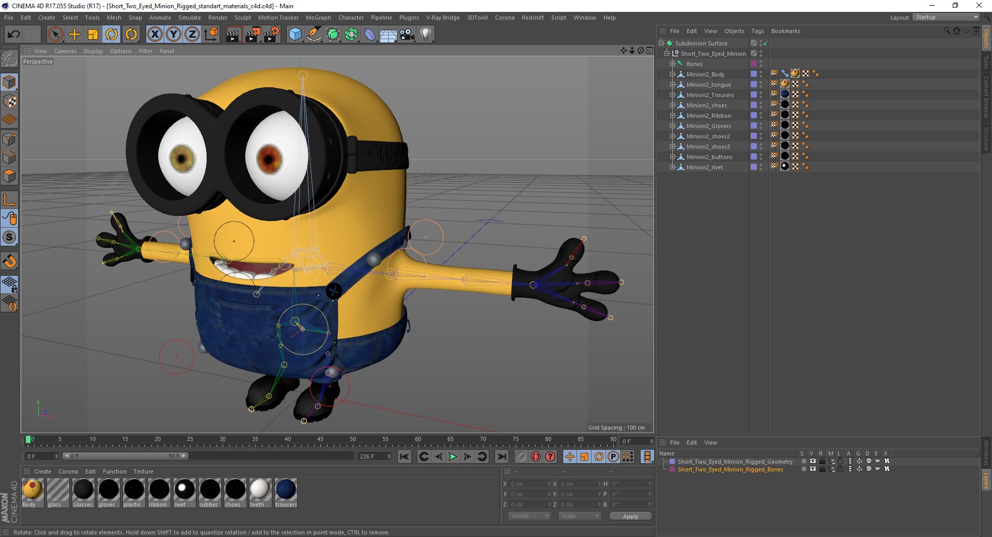The width and height of the screenshot is (992, 537).
Task: Open the MoGraph menu
Action: coord(318,18)
